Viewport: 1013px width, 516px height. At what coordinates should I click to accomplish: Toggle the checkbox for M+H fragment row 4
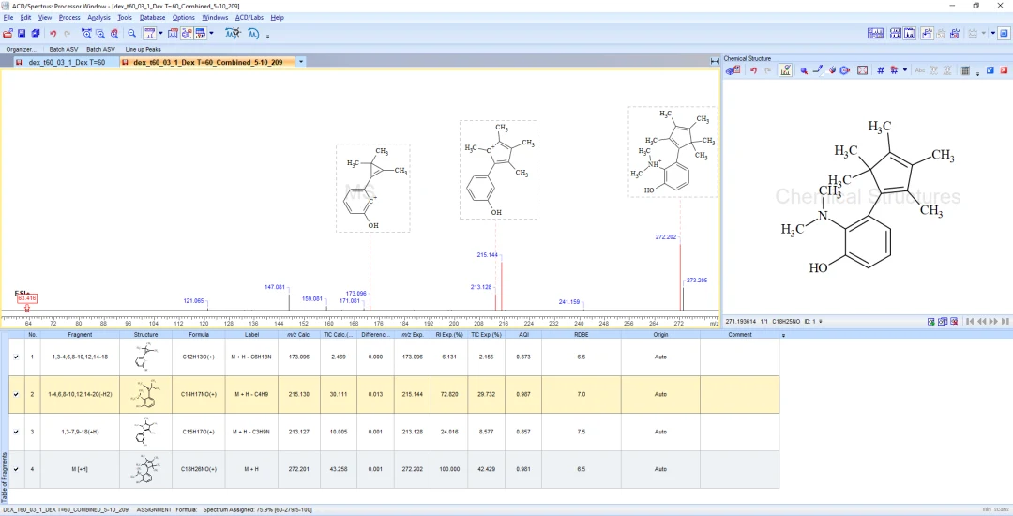click(x=16, y=469)
